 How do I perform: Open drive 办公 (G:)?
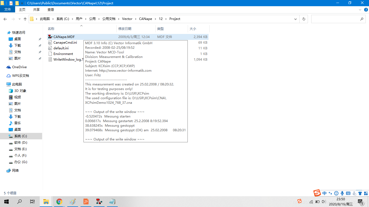pyautogui.click(x=21, y=162)
